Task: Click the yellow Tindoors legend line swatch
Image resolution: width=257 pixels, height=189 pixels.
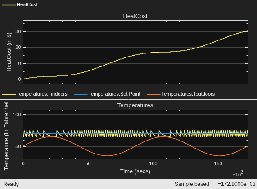Action: (x=9, y=94)
